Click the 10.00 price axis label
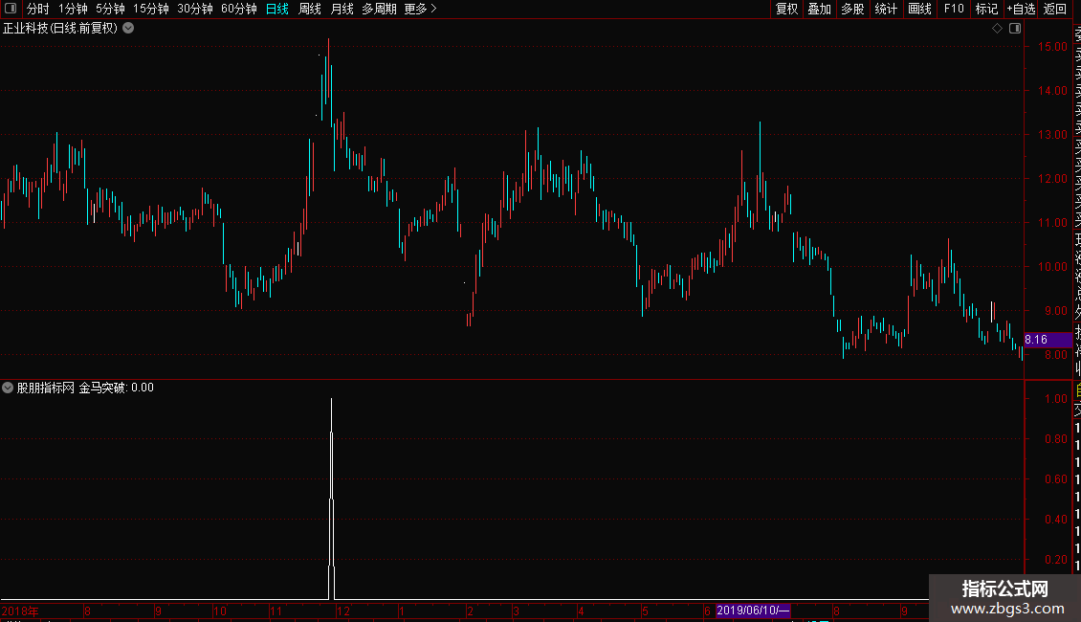This screenshot has height=622, width=1081. 1052,267
